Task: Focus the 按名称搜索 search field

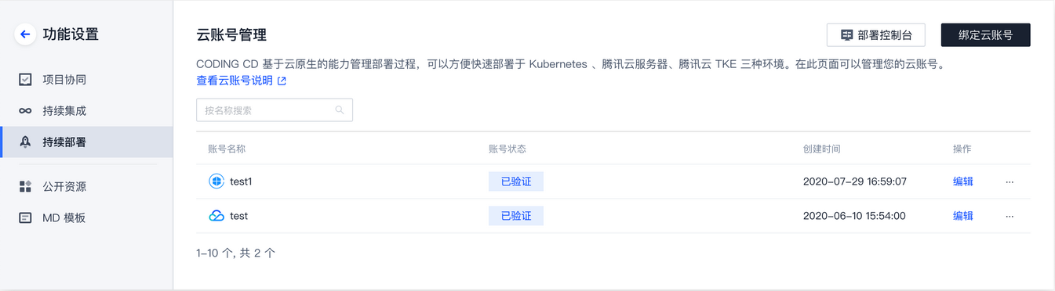Action: click(275, 110)
